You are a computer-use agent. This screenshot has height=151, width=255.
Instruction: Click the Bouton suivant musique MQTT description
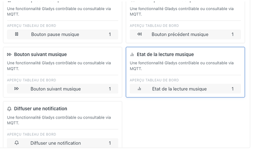click(59, 66)
